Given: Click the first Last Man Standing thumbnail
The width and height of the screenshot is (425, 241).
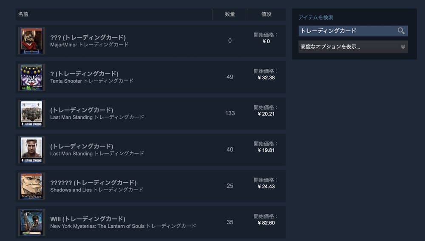Looking at the screenshot, I should [x=31, y=113].
